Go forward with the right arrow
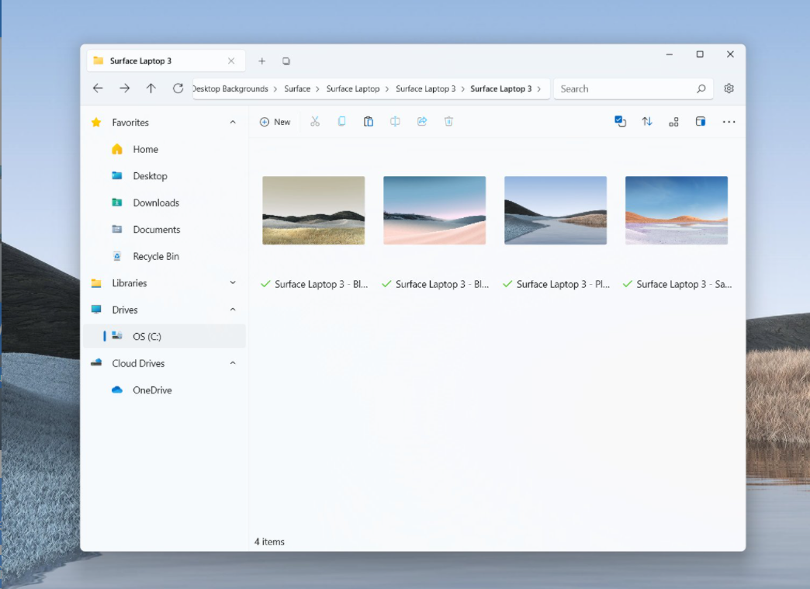Viewport: 810px width, 589px height. point(124,88)
